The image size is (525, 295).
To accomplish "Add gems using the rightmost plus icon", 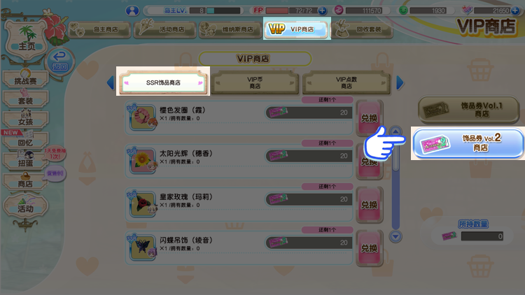I will [515, 10].
